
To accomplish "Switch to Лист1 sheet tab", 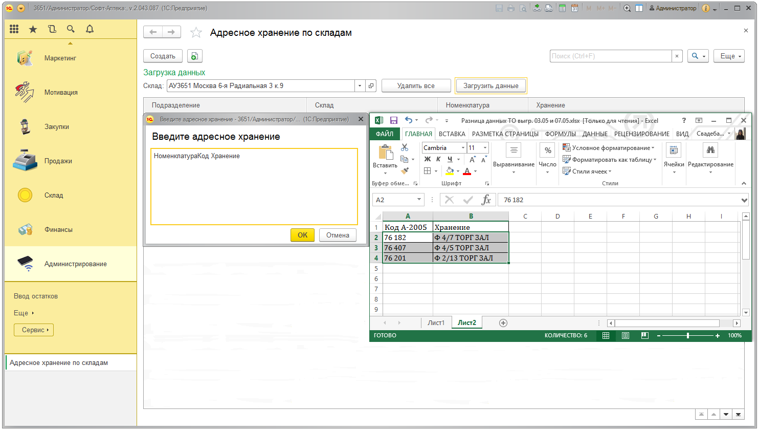I will (436, 323).
